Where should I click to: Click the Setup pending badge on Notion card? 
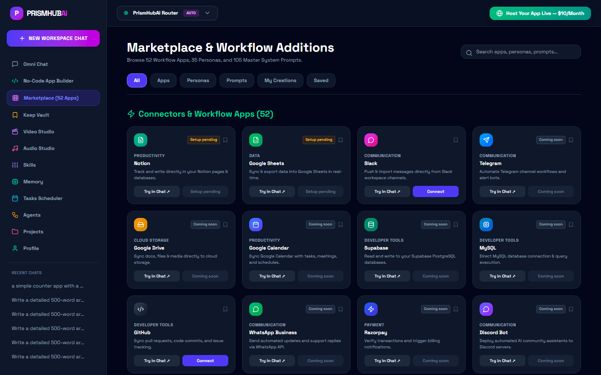coord(204,140)
